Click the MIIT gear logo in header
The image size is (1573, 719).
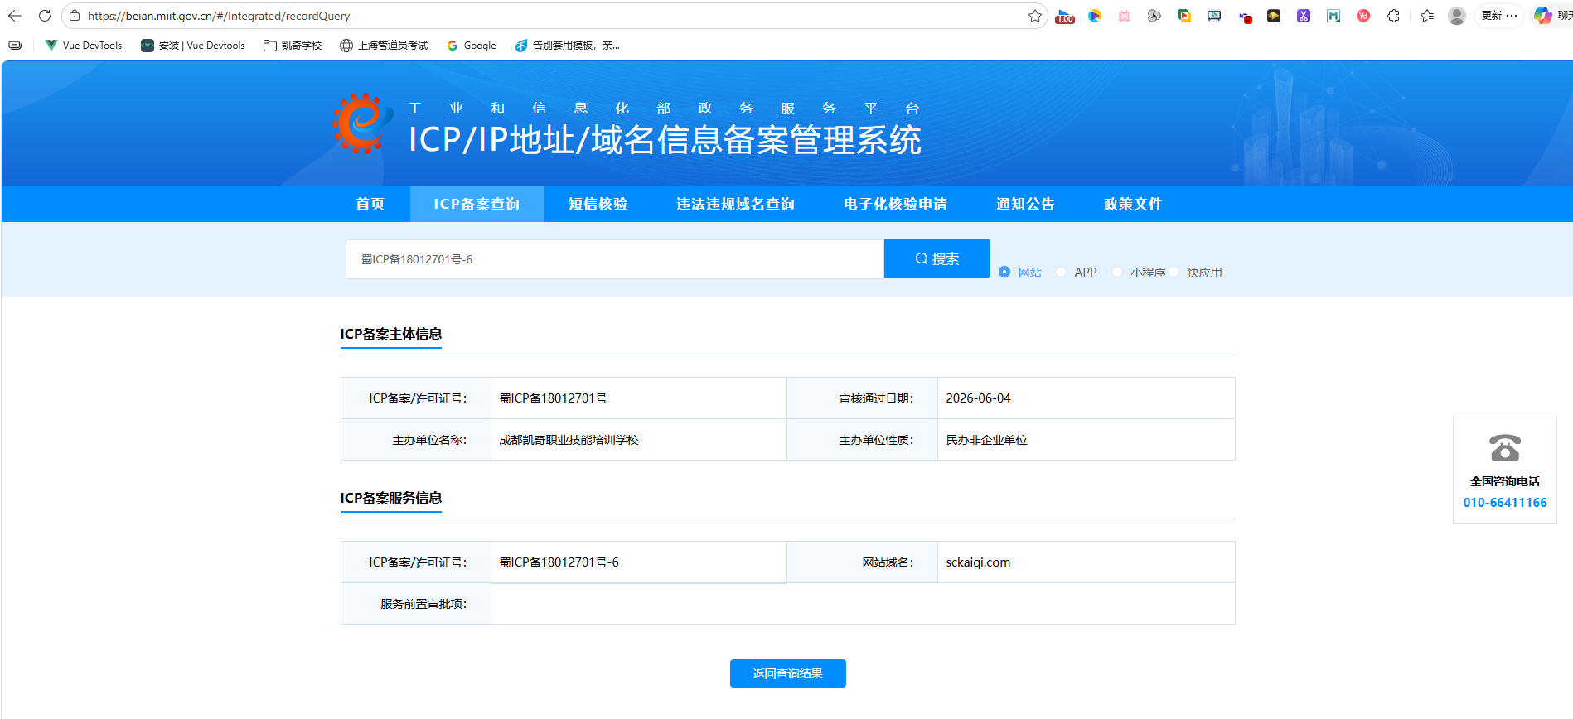coord(362,123)
